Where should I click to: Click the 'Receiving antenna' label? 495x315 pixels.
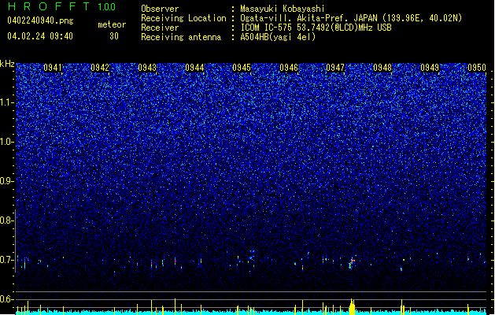click(181, 37)
